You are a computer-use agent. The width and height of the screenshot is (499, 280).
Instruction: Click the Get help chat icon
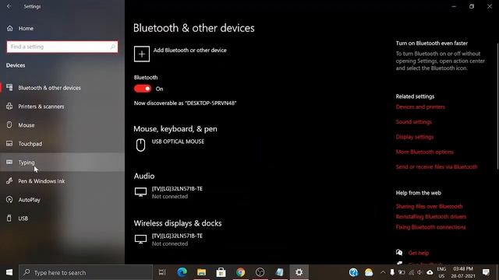point(399,253)
